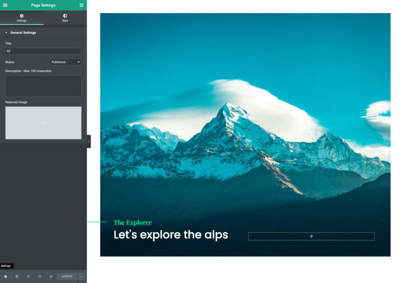Collapse the editor side panel handle
This screenshot has height=283, width=404.
89,141
